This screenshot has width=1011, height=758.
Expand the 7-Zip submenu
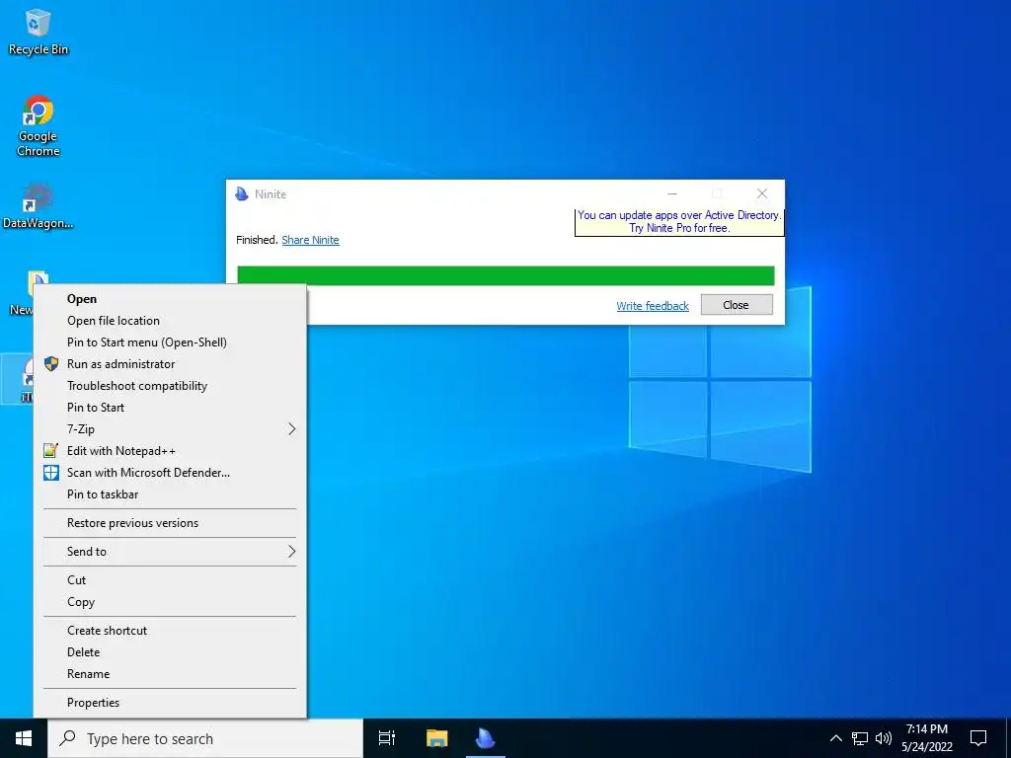point(170,429)
